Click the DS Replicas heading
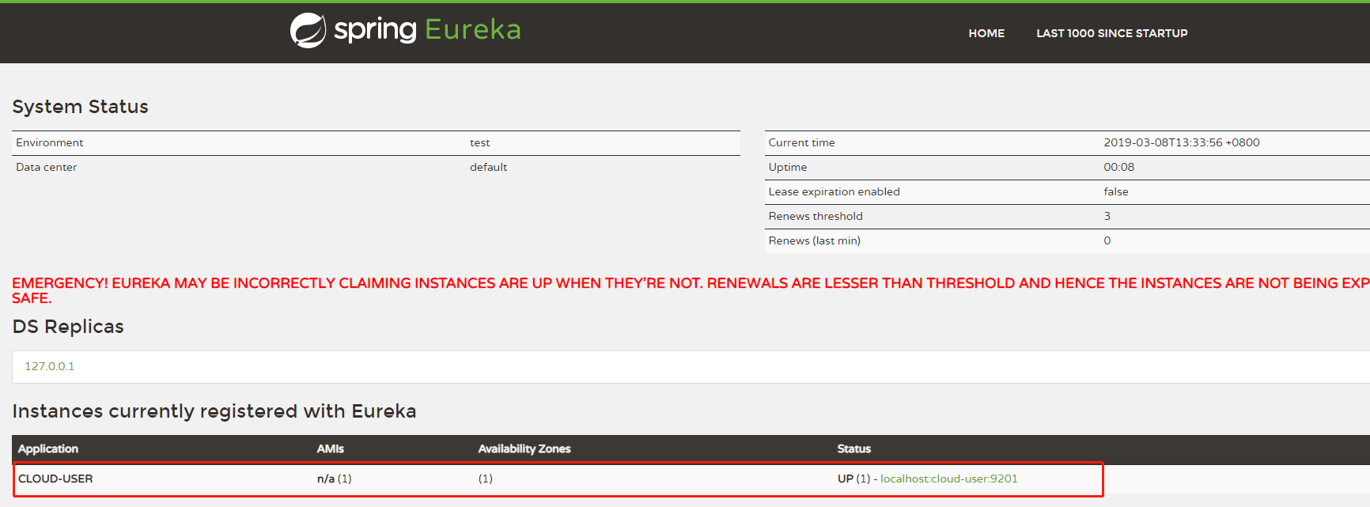 68,327
